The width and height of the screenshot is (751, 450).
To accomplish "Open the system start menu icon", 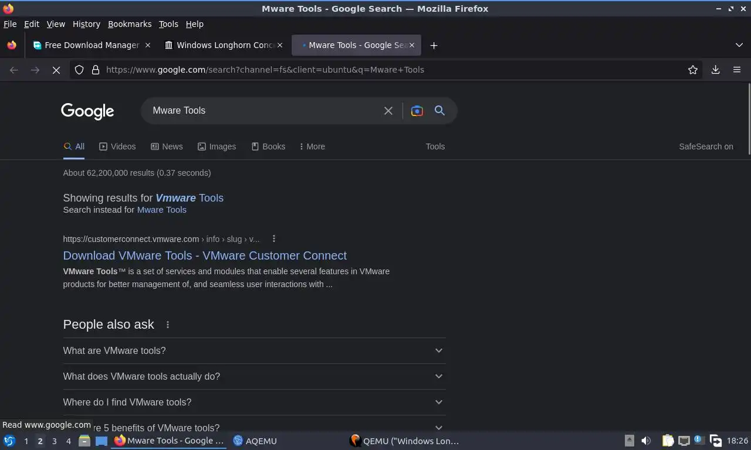I will [x=9, y=441].
